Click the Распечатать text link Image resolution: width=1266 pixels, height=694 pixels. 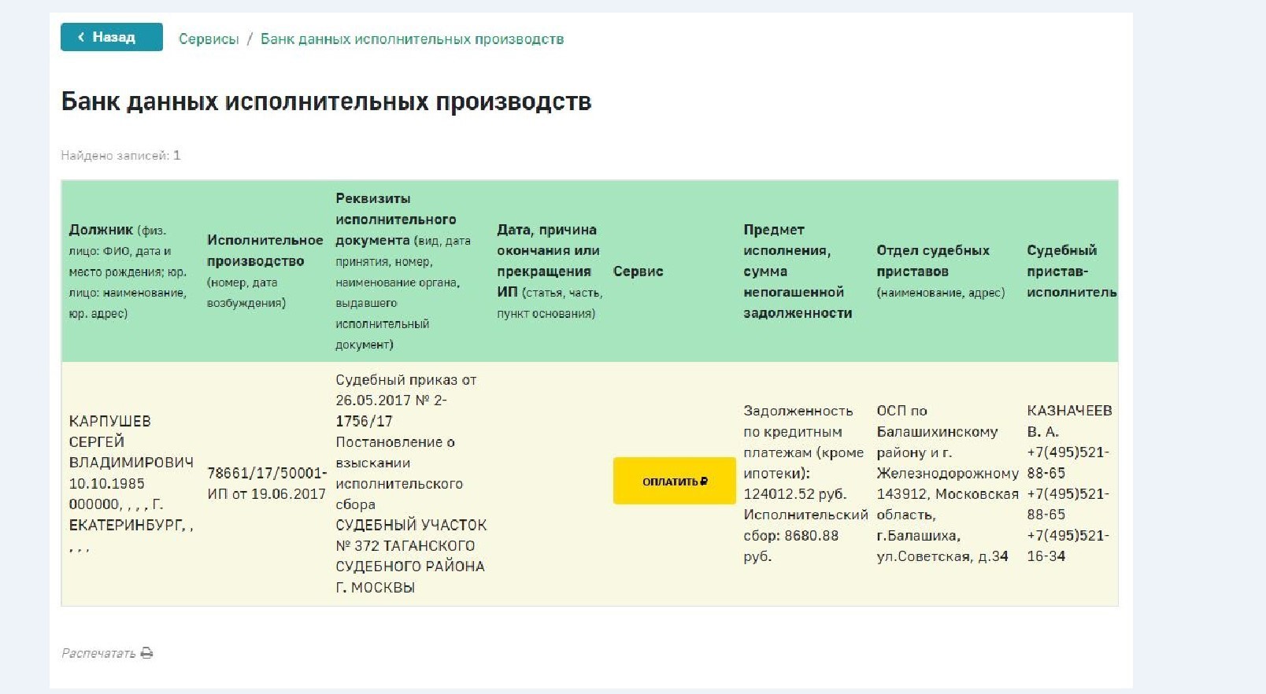[x=98, y=653]
